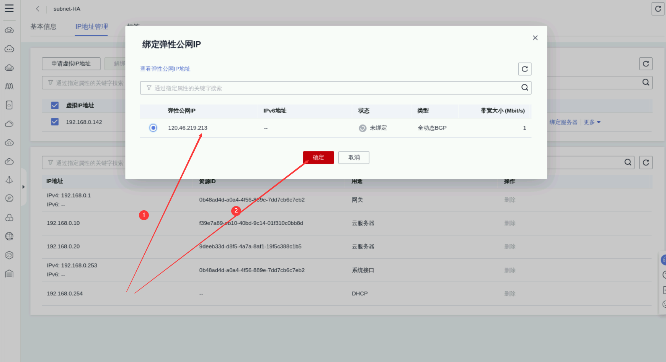Close the 绑定弹性公网IP dialog
The image size is (666, 362).
coord(535,38)
